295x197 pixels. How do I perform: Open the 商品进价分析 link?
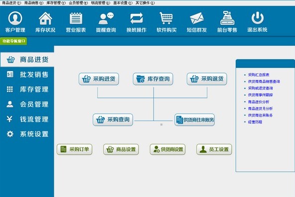tap(259, 102)
